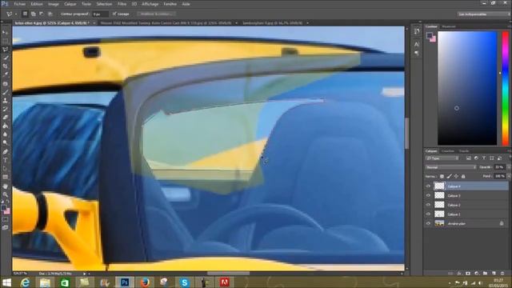Toggle lock layer position
Screen dimensions: 512x288
(456, 176)
